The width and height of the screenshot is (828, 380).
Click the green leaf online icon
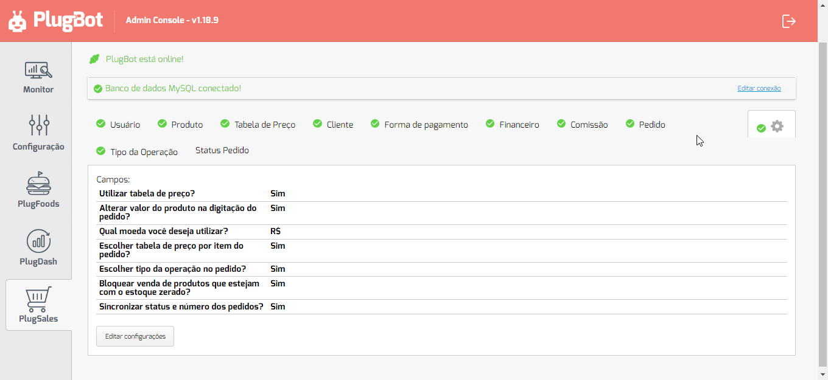[x=94, y=59]
